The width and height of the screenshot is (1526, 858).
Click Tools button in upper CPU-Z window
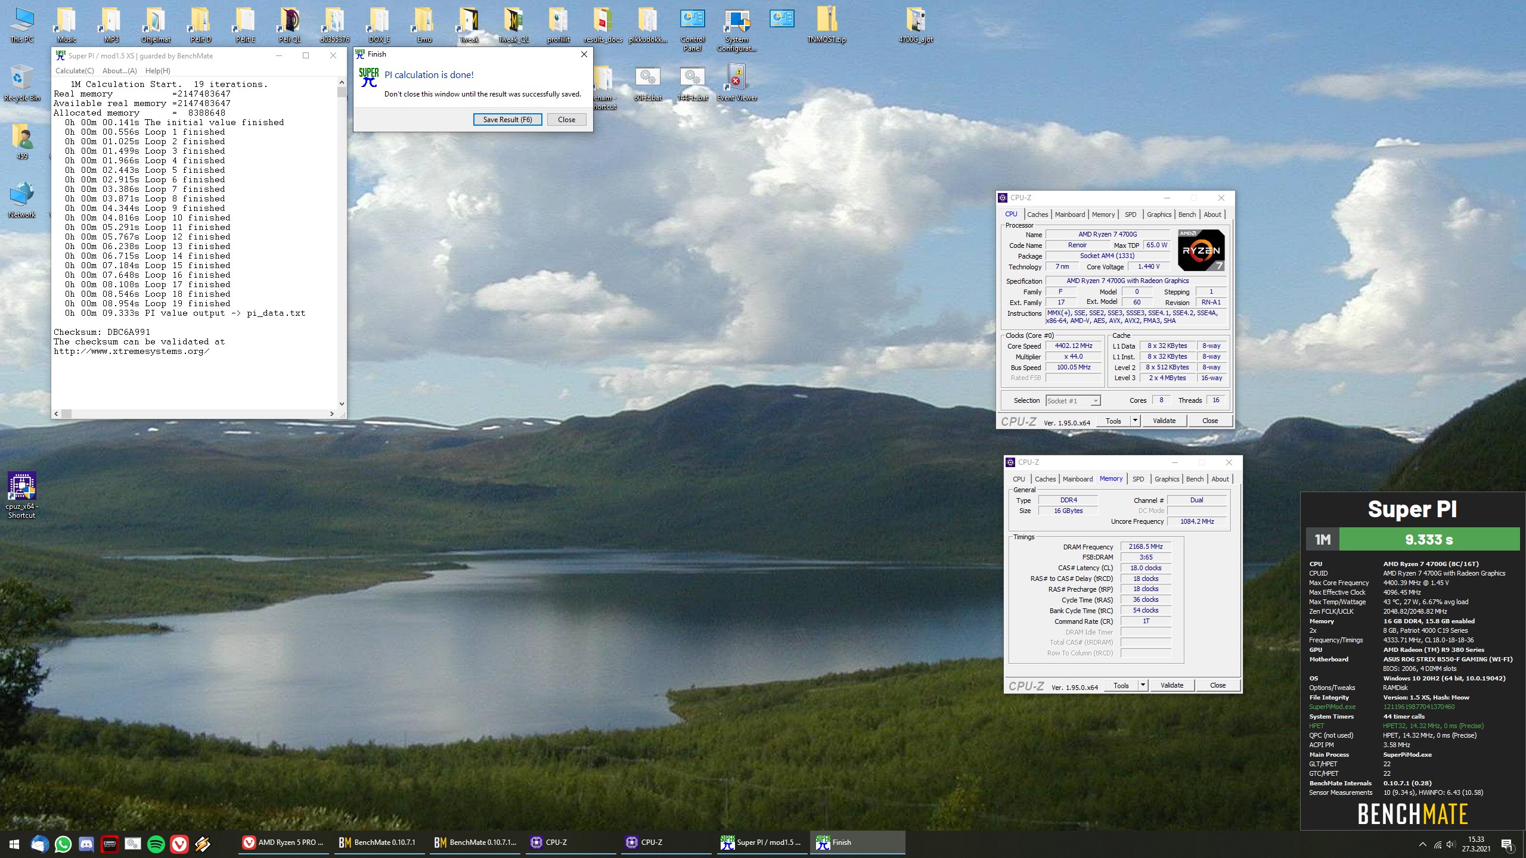click(x=1113, y=421)
